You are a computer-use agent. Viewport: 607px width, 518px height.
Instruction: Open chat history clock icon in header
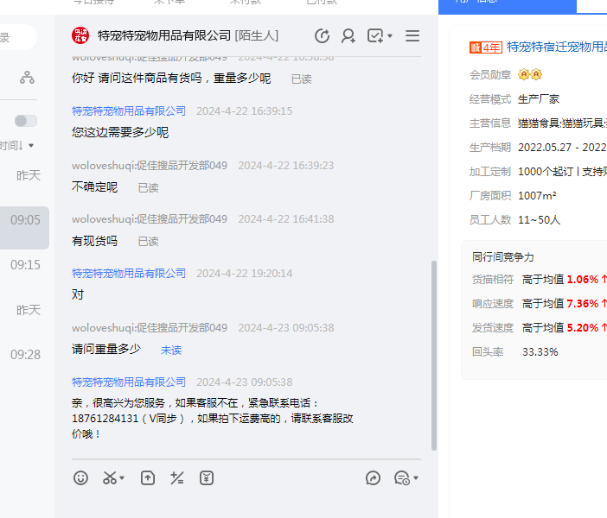point(322,35)
